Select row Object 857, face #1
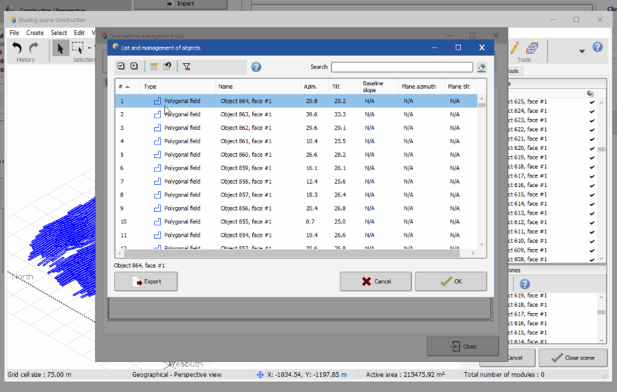This screenshot has width=617, height=392. pyautogui.click(x=296, y=195)
